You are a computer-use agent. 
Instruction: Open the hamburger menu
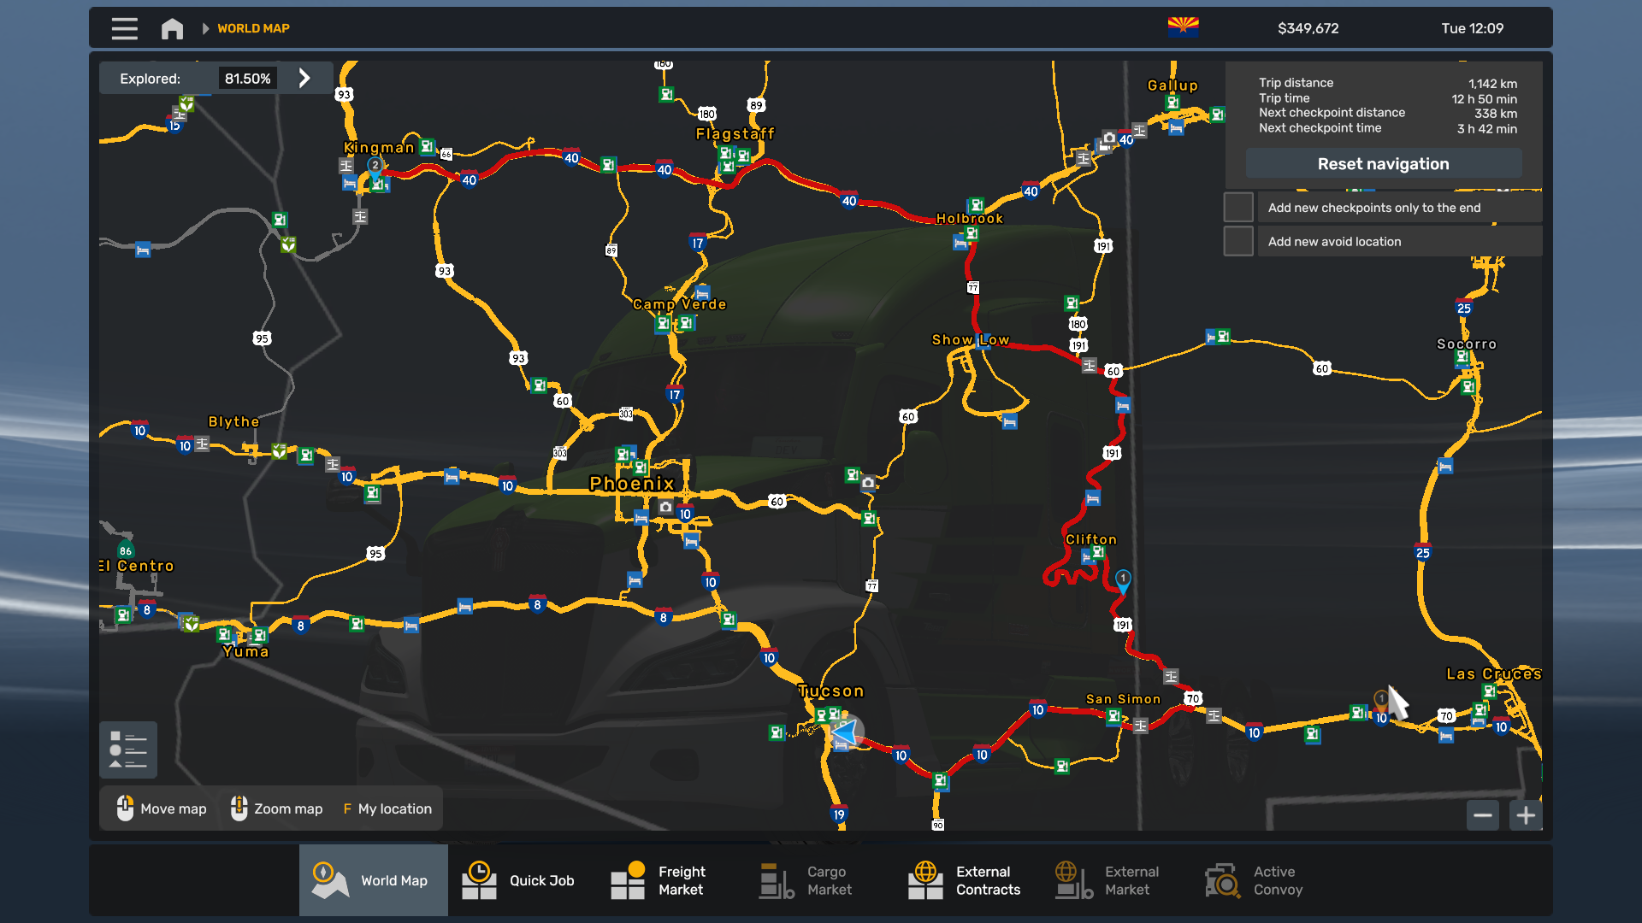[124, 28]
